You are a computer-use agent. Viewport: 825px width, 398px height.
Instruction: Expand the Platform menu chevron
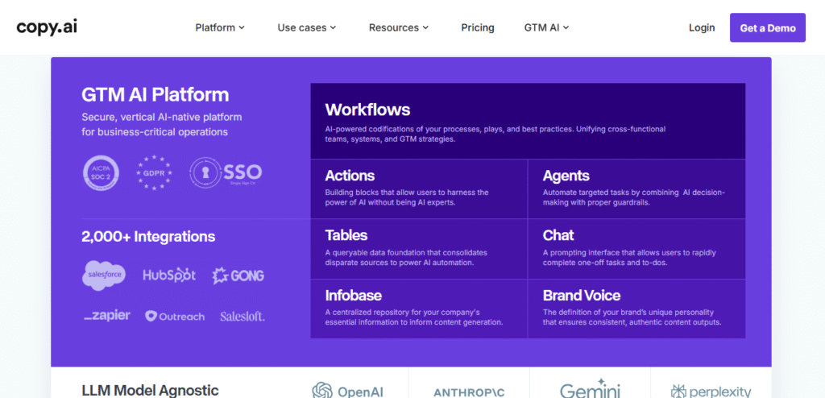(x=242, y=27)
